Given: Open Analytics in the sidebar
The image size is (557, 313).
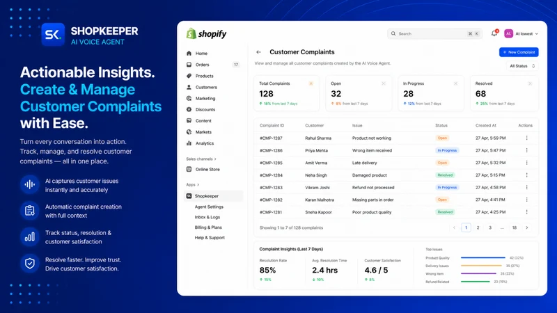Looking at the screenshot, I should (205, 143).
